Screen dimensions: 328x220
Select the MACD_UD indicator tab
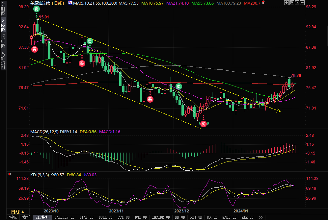click(229, 217)
